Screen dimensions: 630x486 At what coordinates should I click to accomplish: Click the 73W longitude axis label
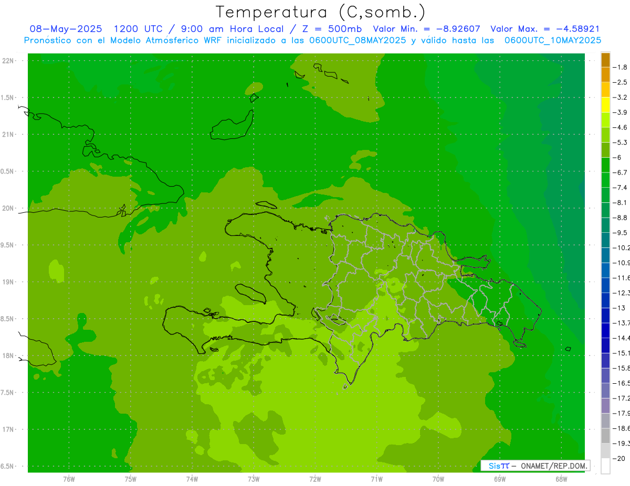click(x=254, y=479)
